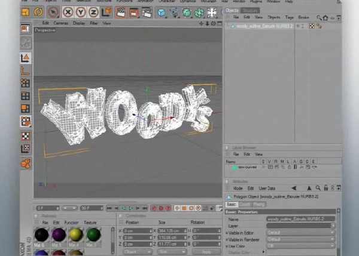
Task: Select the Live Selection arrow tool
Action: 53,12
